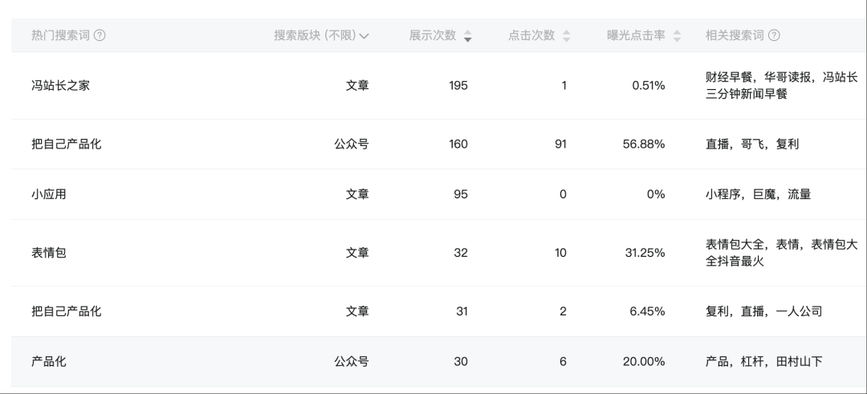This screenshot has height=394, width=867.
Task: Sort by 点击次数 using its arrow icon
Action: 566,36
